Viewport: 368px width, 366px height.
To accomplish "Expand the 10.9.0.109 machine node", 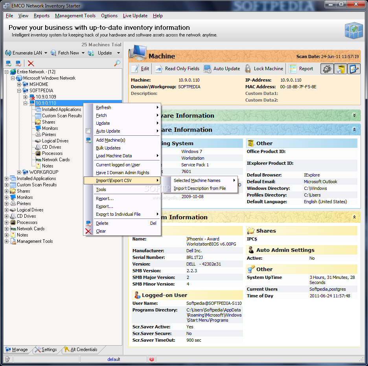I will click(x=25, y=97).
